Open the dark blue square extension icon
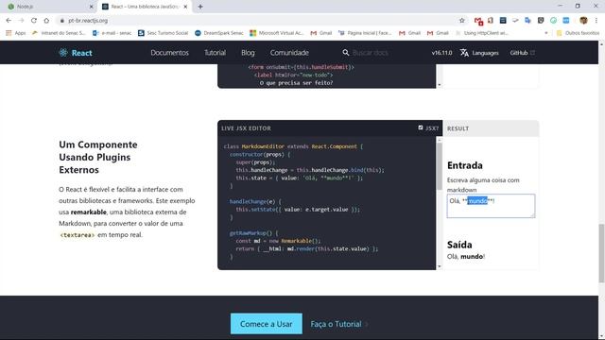This screenshot has width=605, height=340. 503,21
